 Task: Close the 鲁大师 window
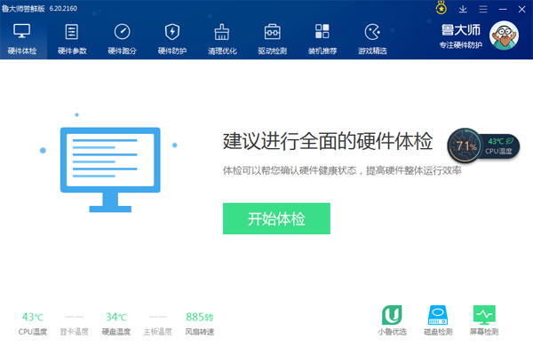521,9
